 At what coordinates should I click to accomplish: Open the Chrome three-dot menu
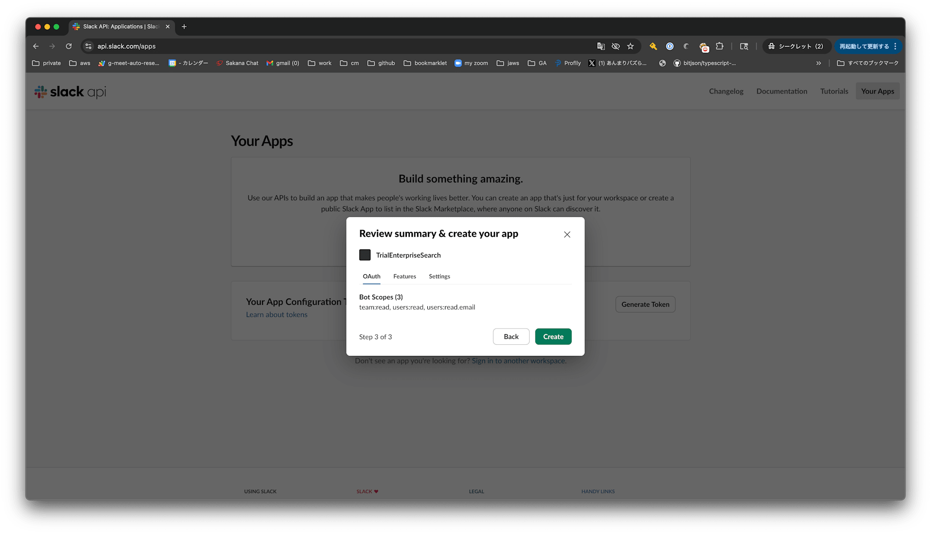tap(895, 46)
